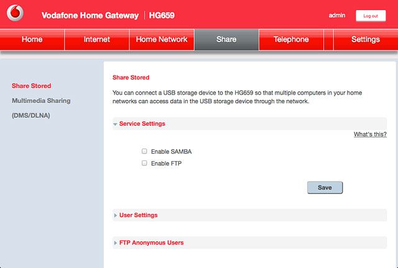Click the Share Stored page heading
398x268 pixels.
(131, 78)
